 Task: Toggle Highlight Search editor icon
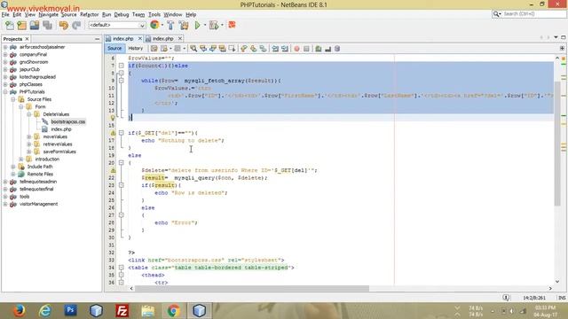(x=222, y=49)
